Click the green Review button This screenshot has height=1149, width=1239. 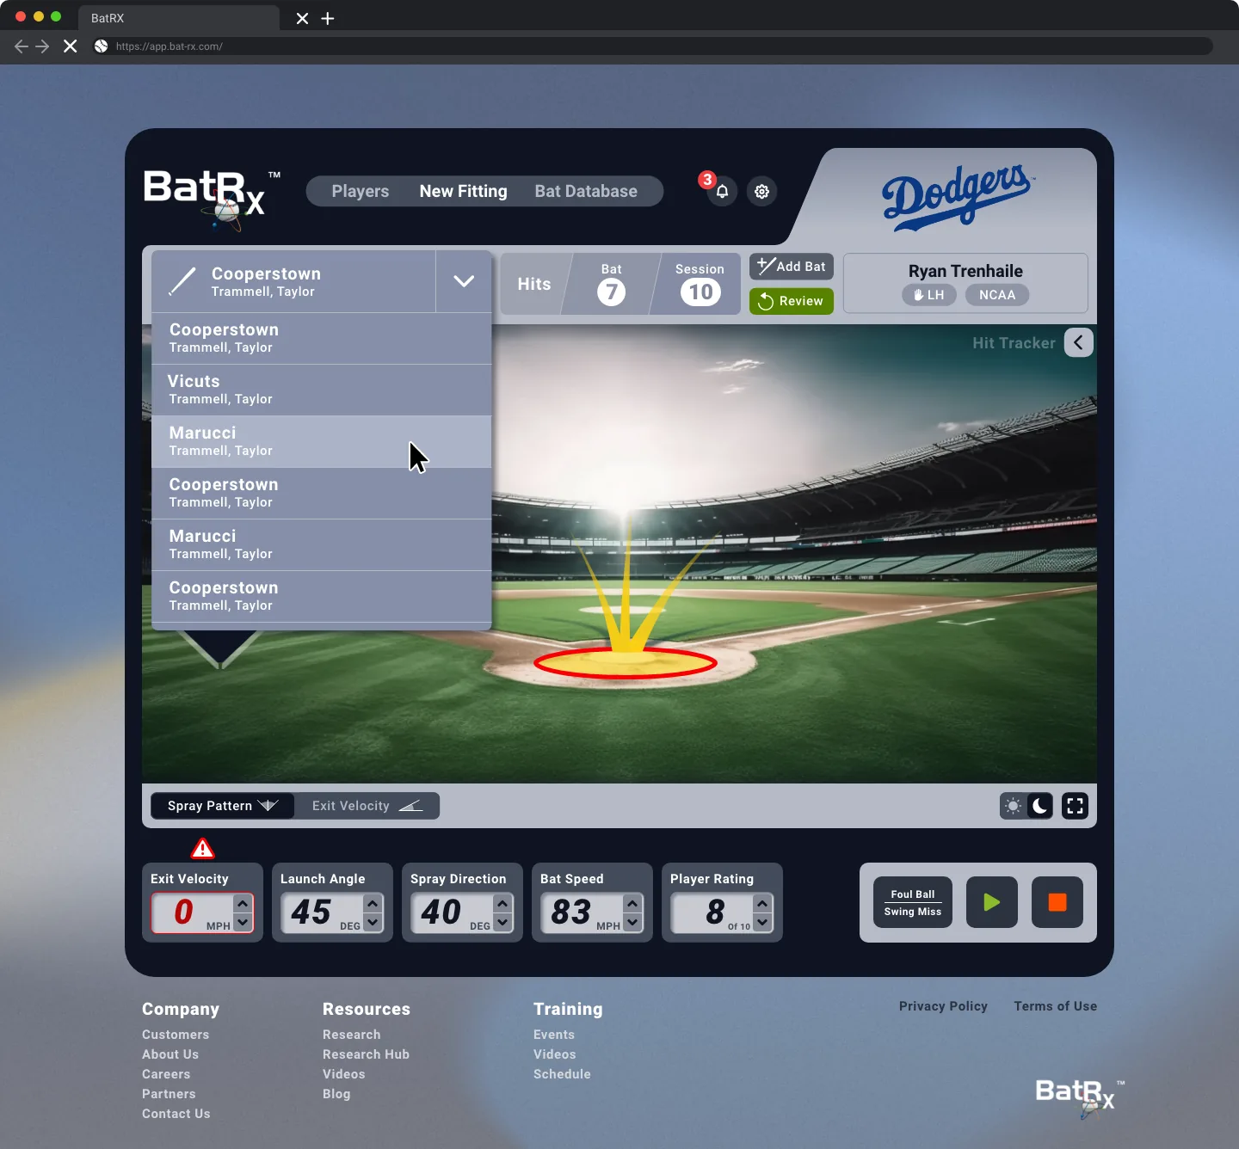(x=792, y=301)
